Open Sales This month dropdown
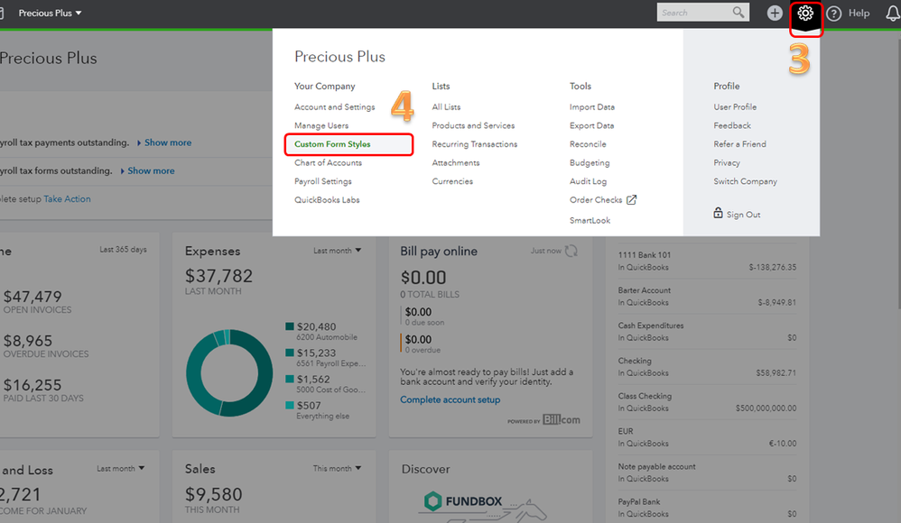The image size is (901, 523). pyautogui.click(x=338, y=469)
